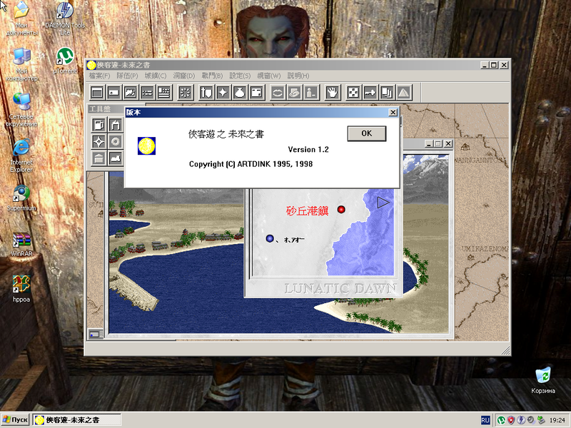
Task: Click the yellow moon icon in version dialog
Action: pos(146,146)
